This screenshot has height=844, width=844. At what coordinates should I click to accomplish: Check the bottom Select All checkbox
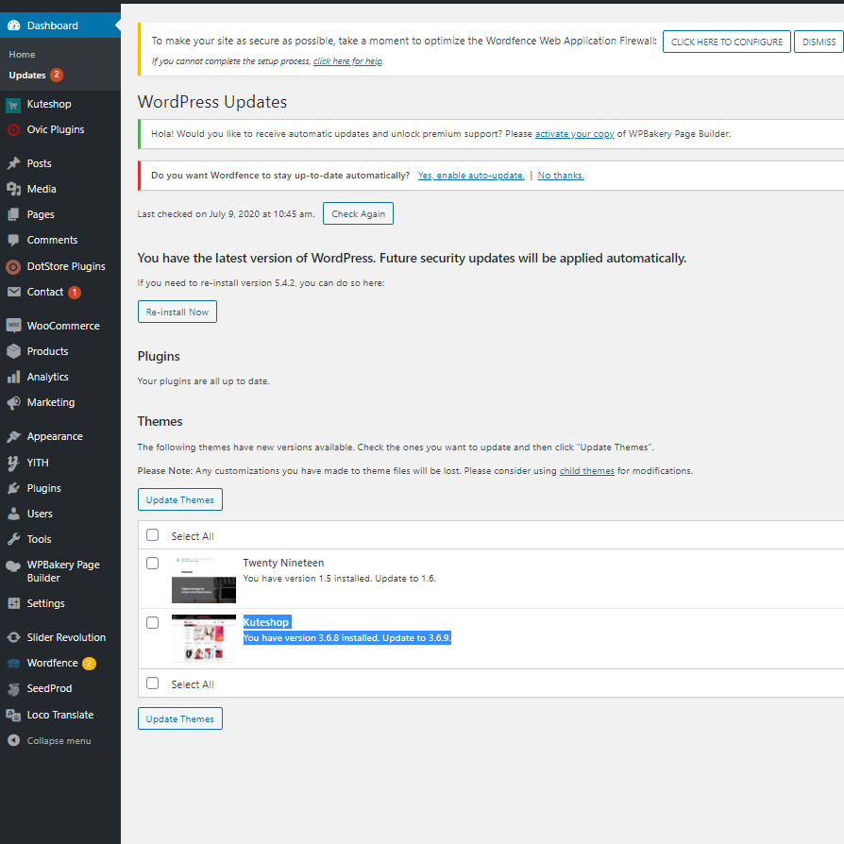pyautogui.click(x=152, y=684)
